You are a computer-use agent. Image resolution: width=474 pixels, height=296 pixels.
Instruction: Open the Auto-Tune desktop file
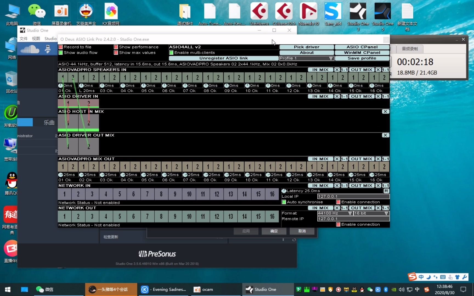pyautogui.click(x=210, y=14)
